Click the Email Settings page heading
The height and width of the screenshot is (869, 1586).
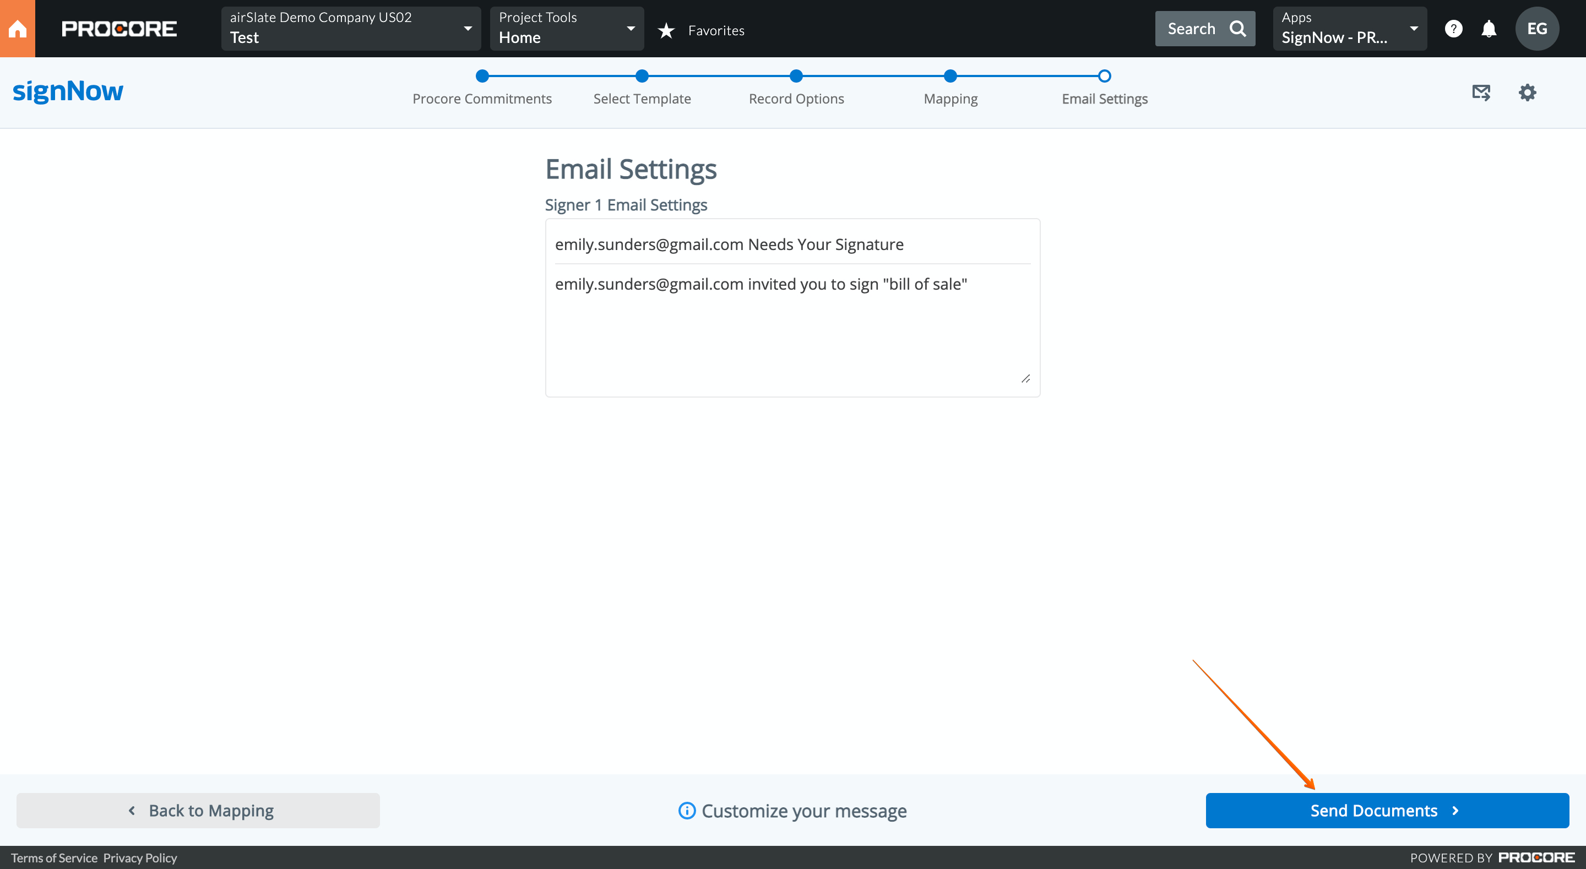pyautogui.click(x=631, y=170)
